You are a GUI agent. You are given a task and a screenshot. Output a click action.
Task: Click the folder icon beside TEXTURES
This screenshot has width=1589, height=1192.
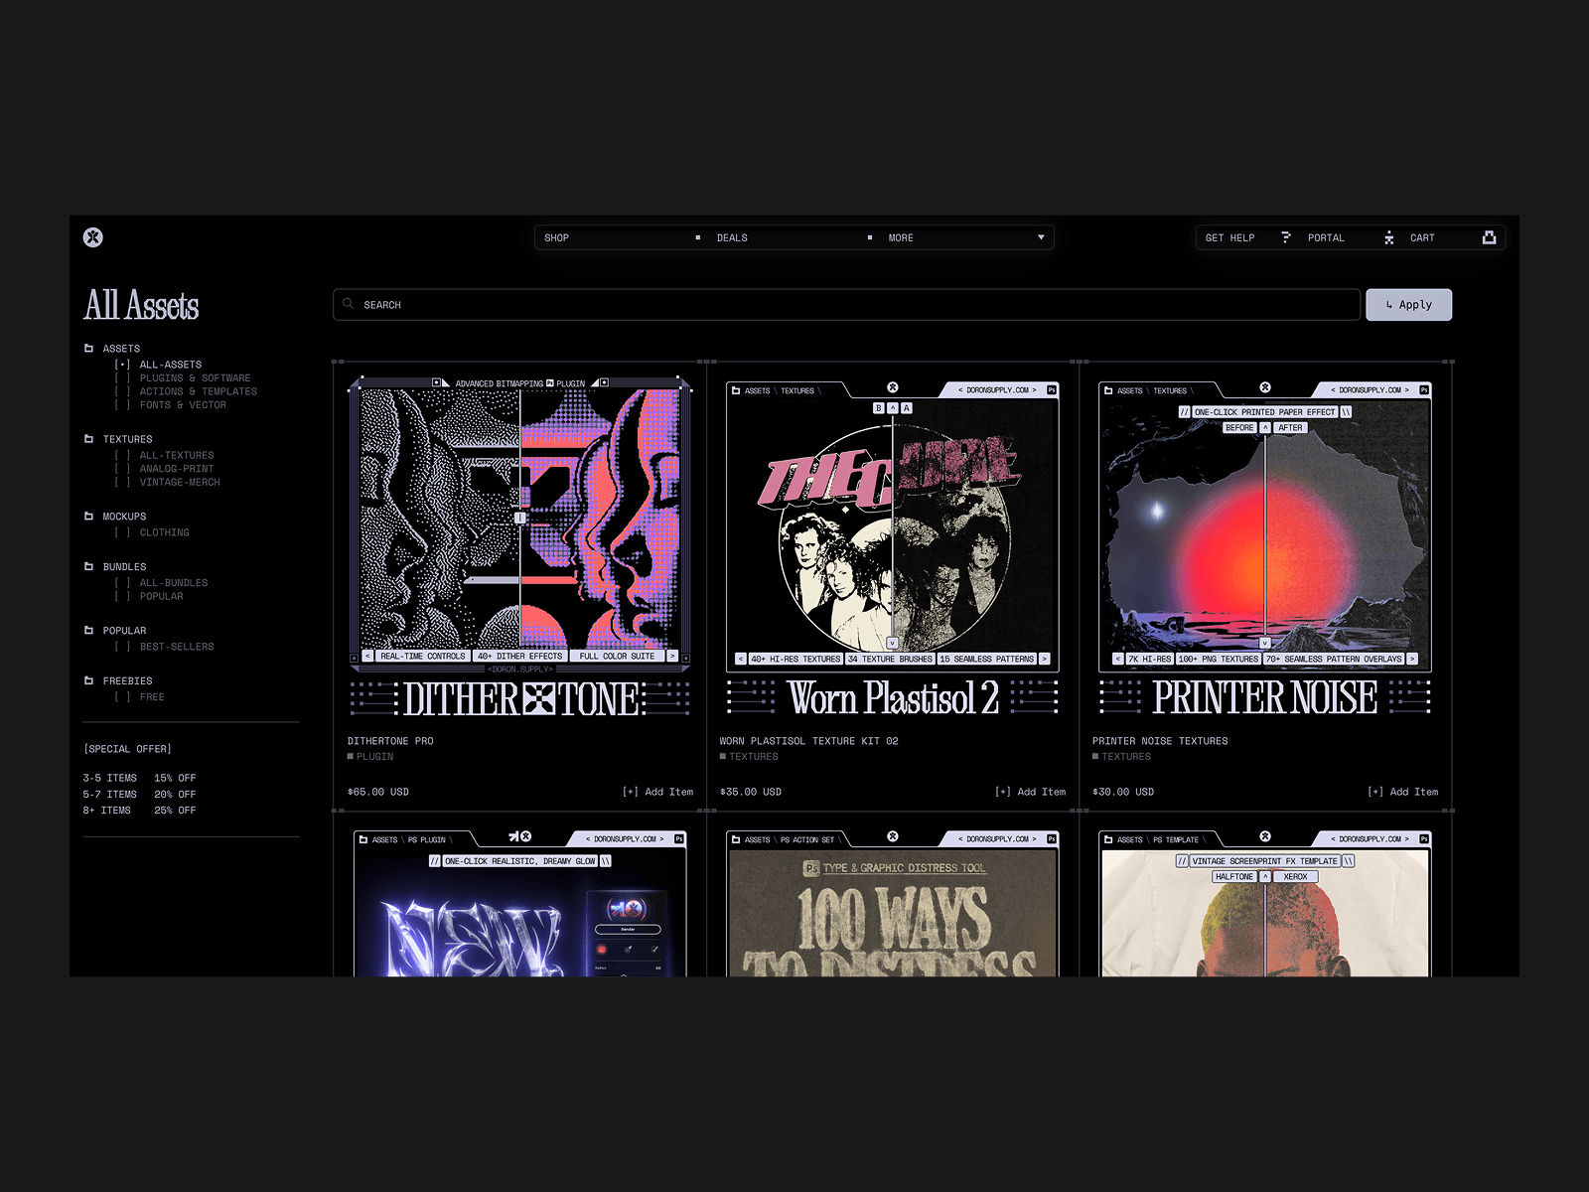click(88, 439)
